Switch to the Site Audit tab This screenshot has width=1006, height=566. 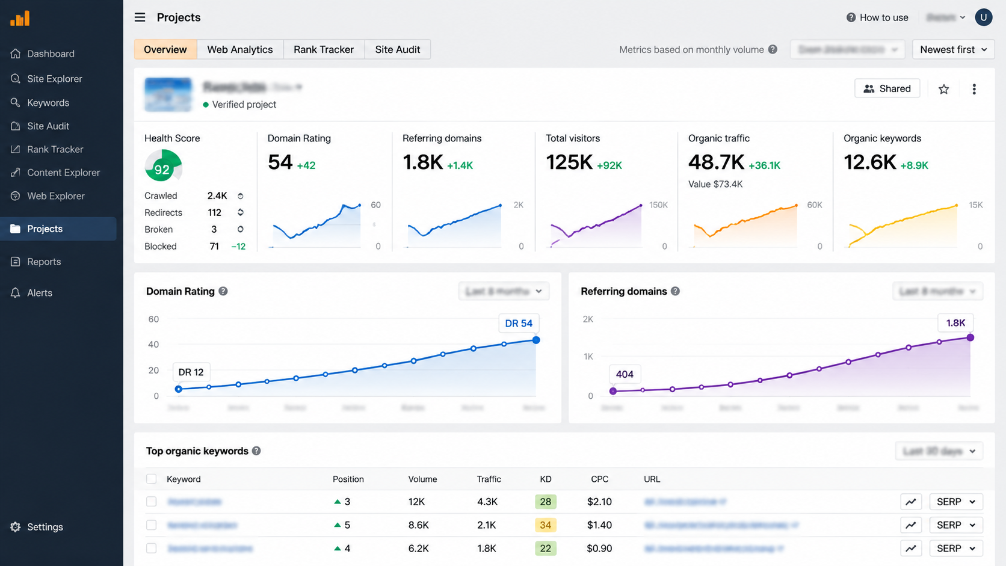[x=398, y=49]
